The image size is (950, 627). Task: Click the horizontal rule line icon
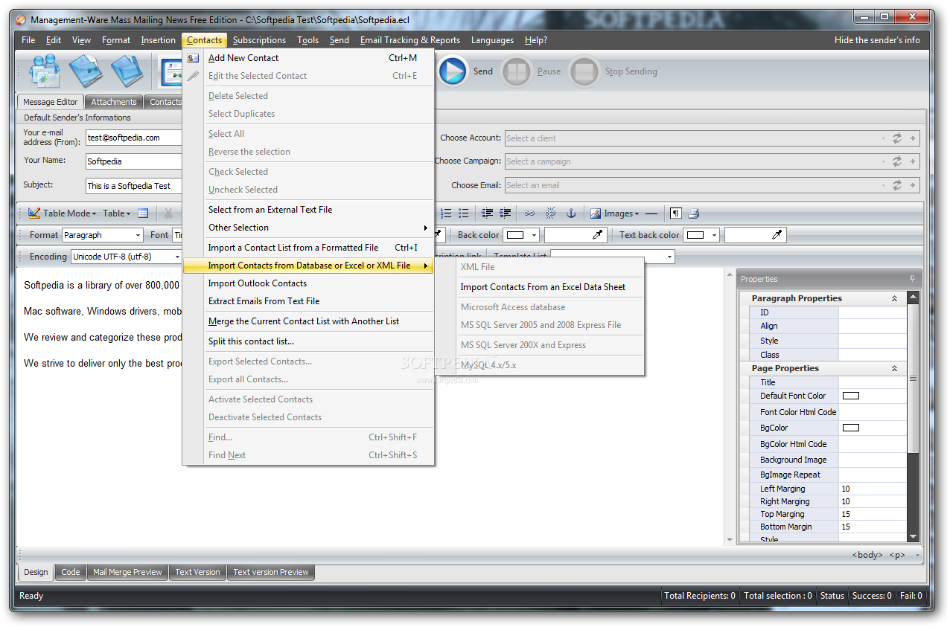pyautogui.click(x=651, y=213)
